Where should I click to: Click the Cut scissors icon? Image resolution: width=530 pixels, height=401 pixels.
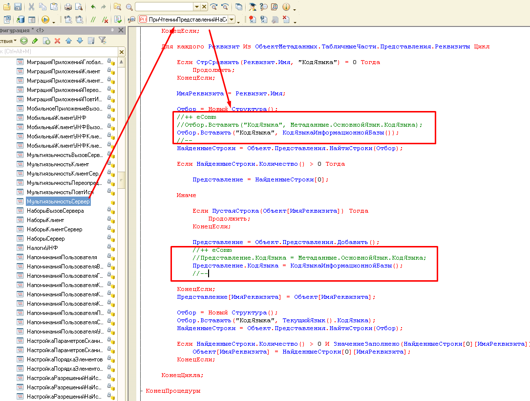(x=31, y=7)
